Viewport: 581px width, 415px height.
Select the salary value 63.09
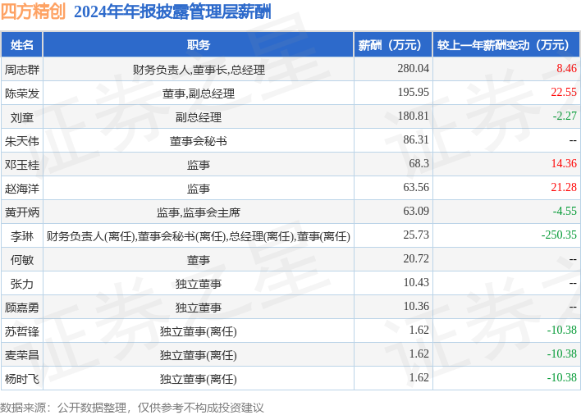coord(416,211)
